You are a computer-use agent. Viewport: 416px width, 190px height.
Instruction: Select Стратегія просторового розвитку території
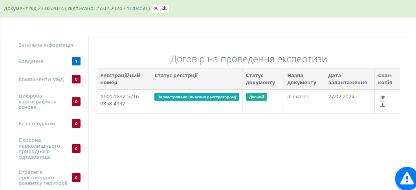pos(43,177)
